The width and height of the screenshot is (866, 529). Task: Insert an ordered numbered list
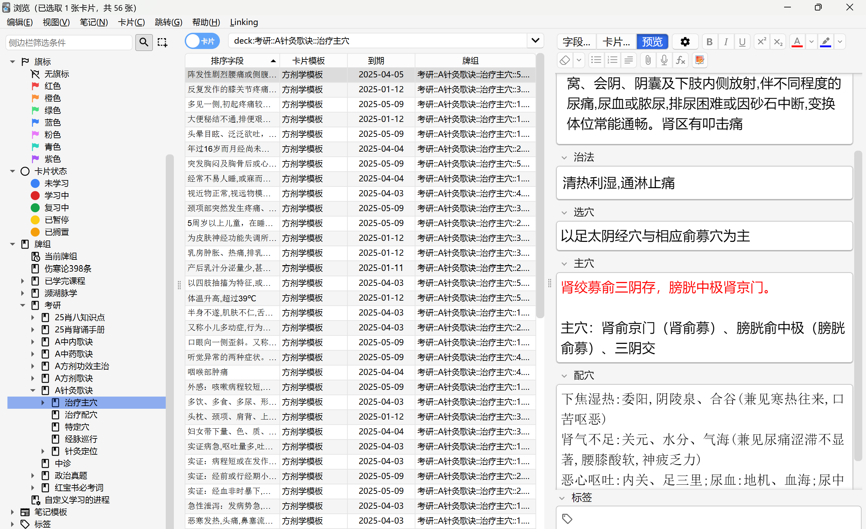612,60
